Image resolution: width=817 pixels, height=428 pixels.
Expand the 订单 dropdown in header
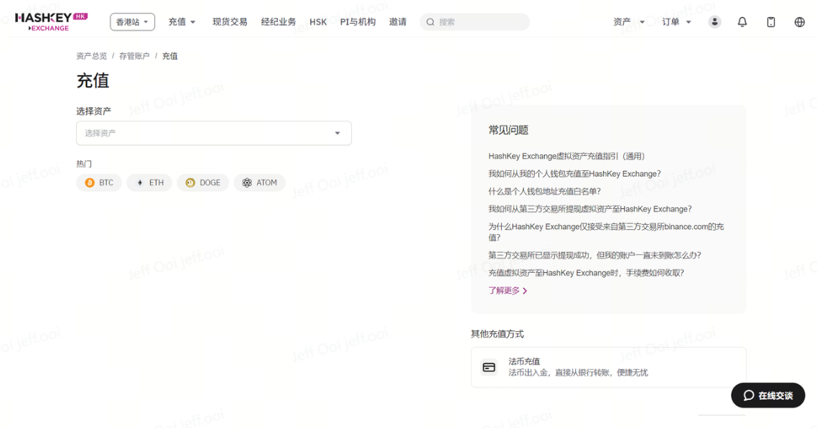point(677,22)
